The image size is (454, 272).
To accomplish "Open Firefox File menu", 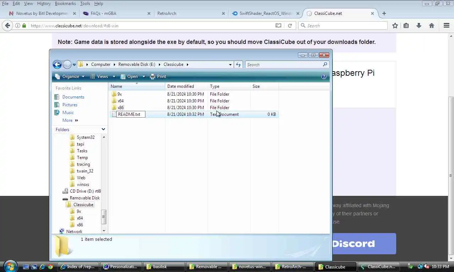I will [x=5, y=4].
